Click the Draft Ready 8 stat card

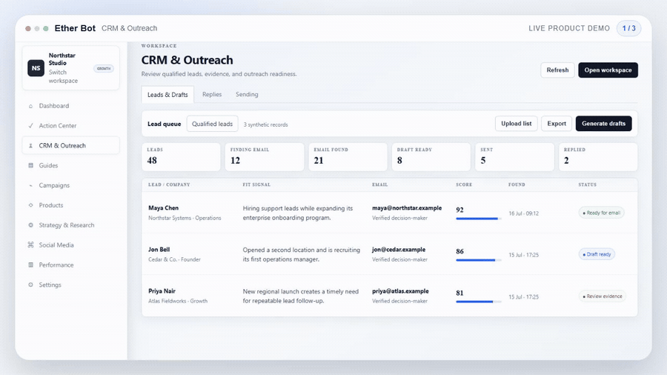click(x=431, y=157)
